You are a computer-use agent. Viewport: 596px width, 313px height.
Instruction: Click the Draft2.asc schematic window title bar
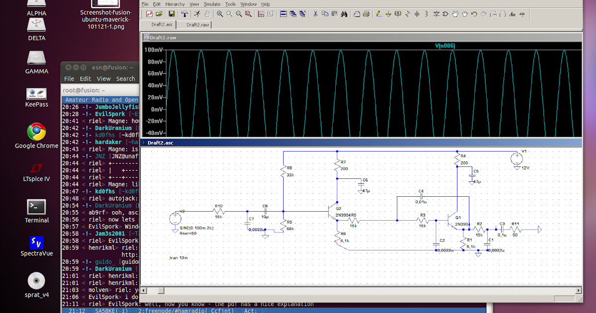[361, 143]
